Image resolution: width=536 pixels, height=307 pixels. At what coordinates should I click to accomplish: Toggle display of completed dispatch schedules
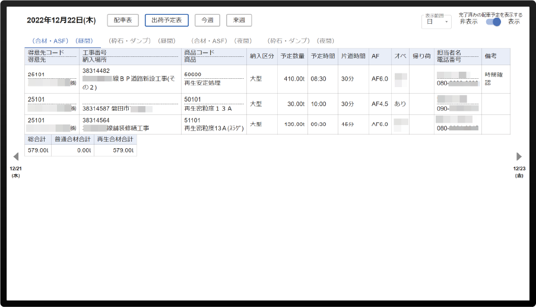tap(493, 22)
